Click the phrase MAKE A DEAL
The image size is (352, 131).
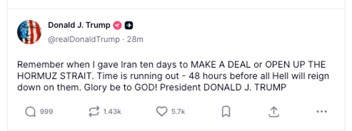pos(221,64)
